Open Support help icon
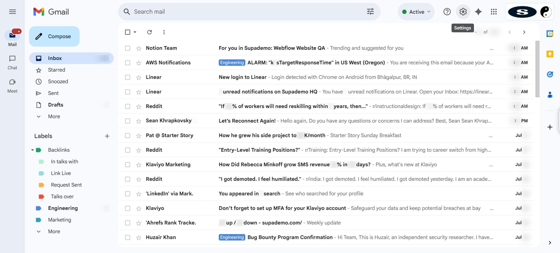 (x=447, y=12)
